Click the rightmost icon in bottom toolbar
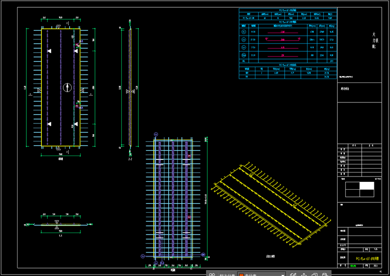The image size is (390, 276). 325,275
